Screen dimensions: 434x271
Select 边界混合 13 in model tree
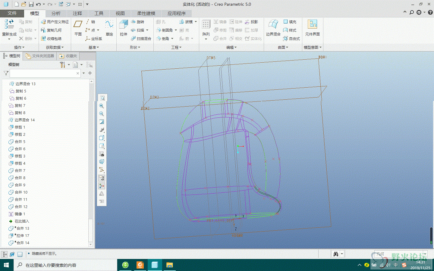[x=23, y=84]
